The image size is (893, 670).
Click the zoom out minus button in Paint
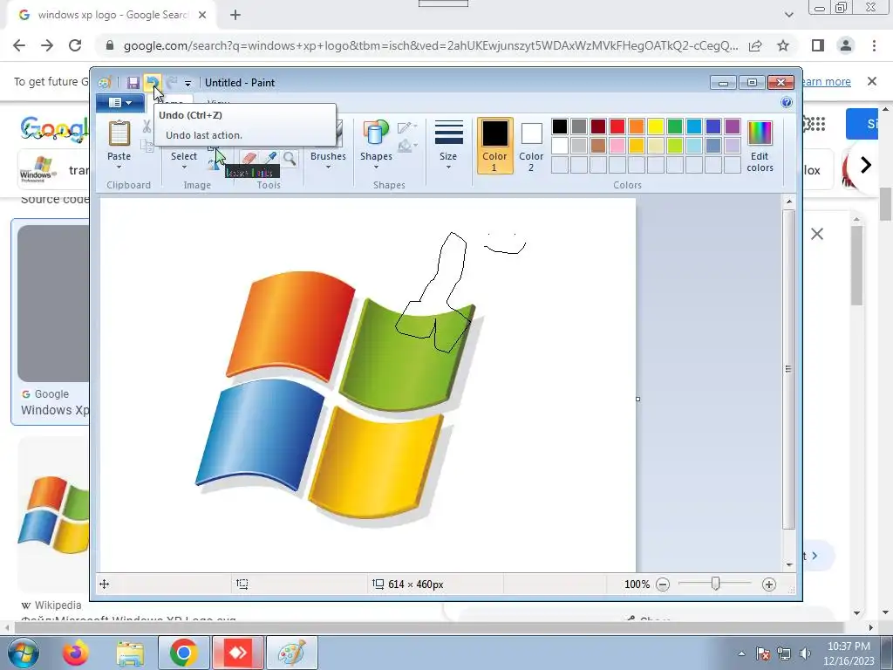663,584
